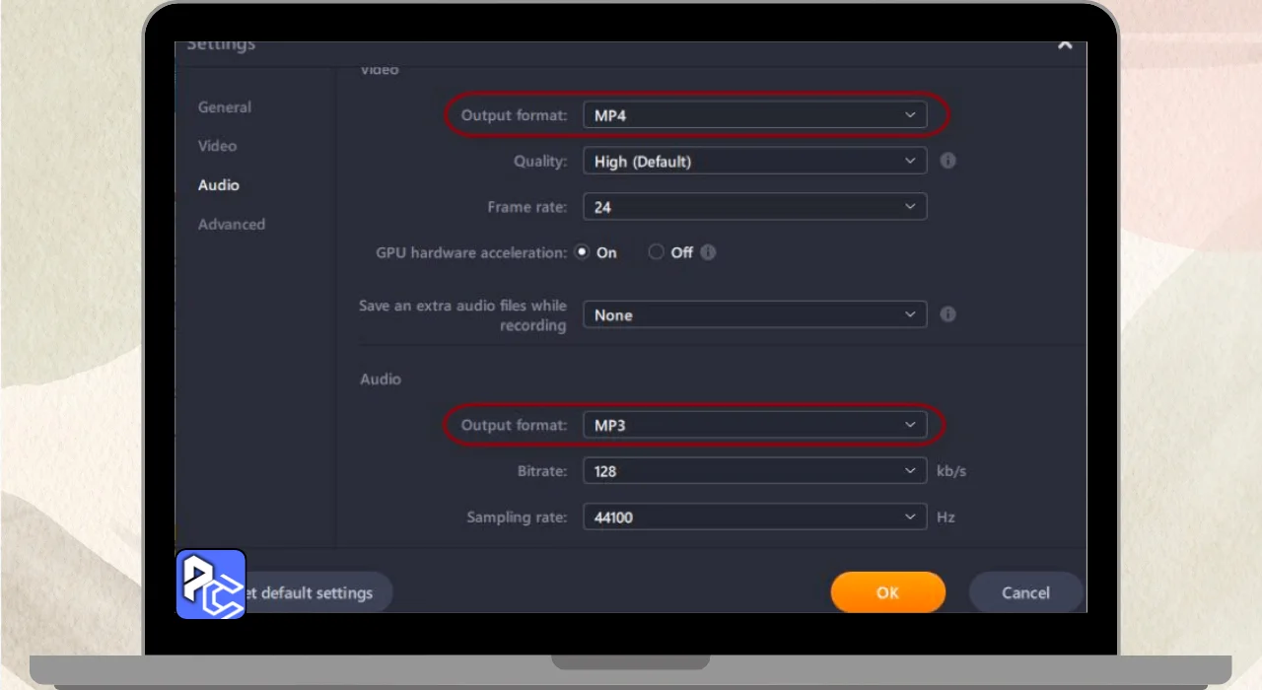The width and height of the screenshot is (1262, 690).
Task: Click the "Hz" unit text
Action: point(946,517)
